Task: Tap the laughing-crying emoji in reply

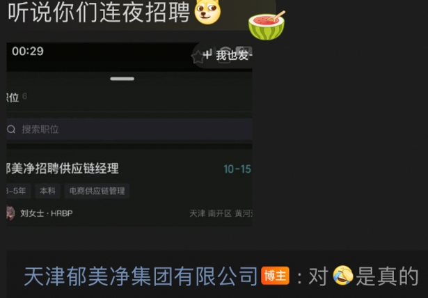Action: click(343, 275)
